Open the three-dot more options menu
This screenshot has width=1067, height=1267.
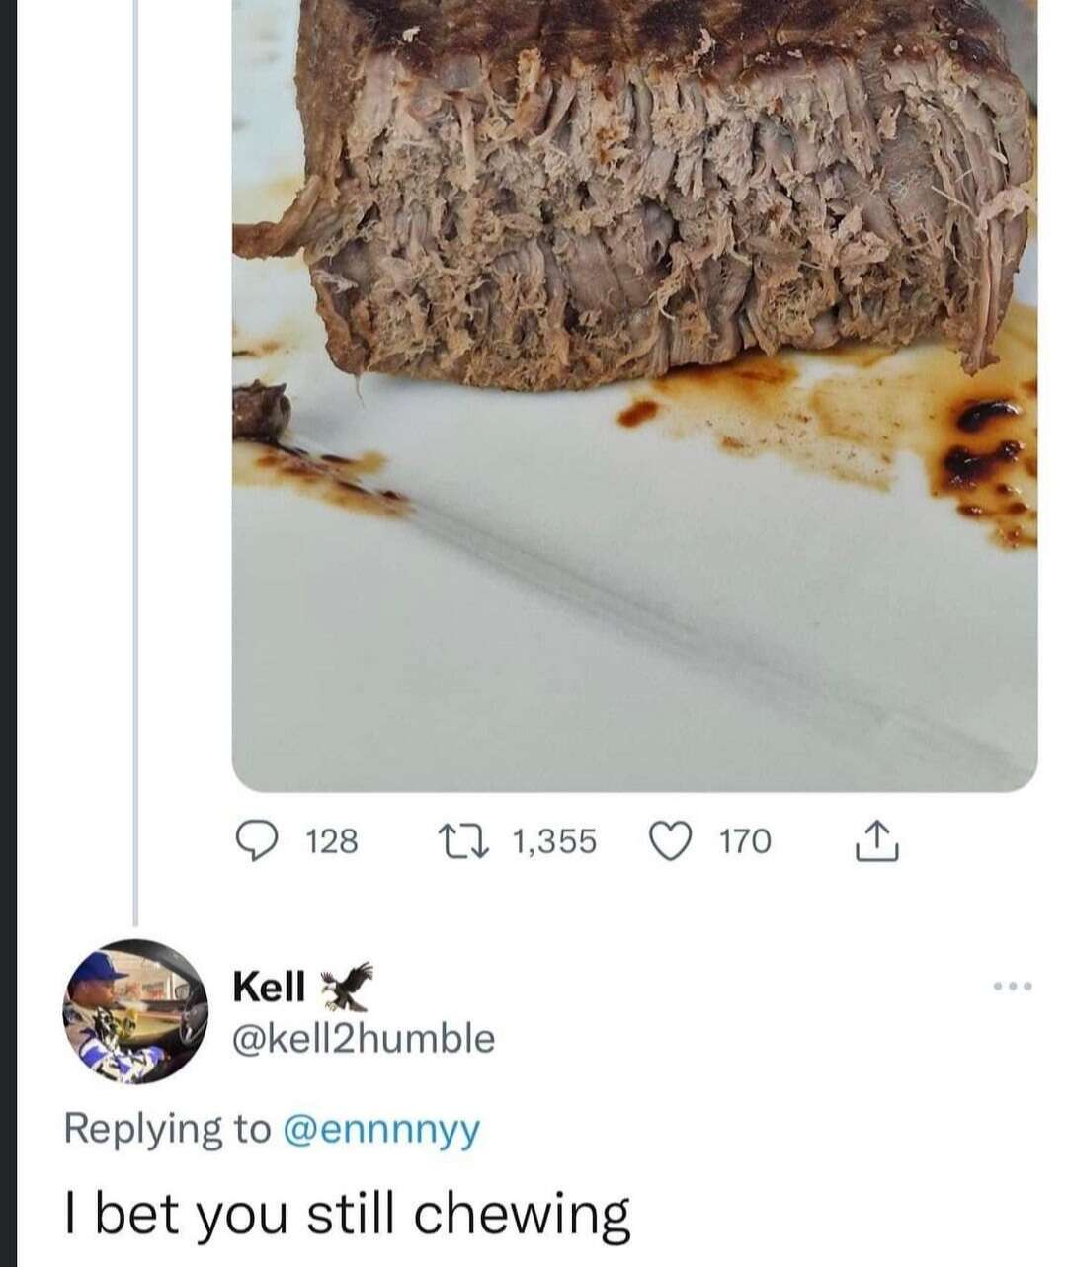pos(1014,986)
